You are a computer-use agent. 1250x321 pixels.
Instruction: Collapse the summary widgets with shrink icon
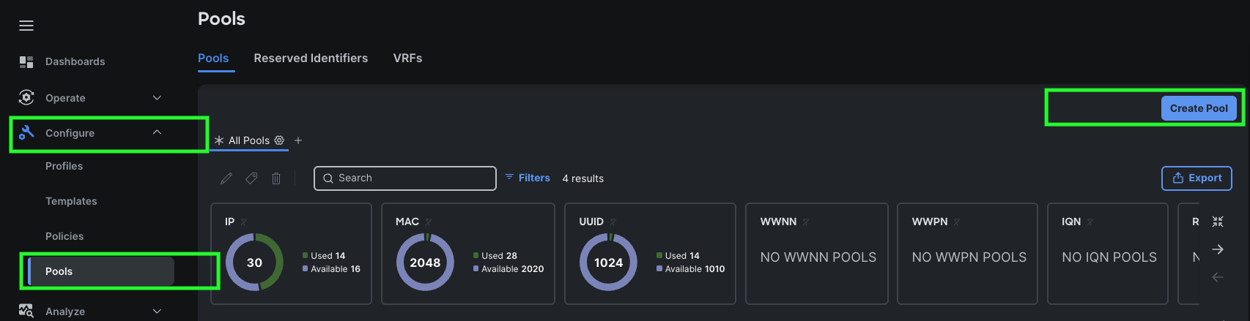click(1218, 222)
